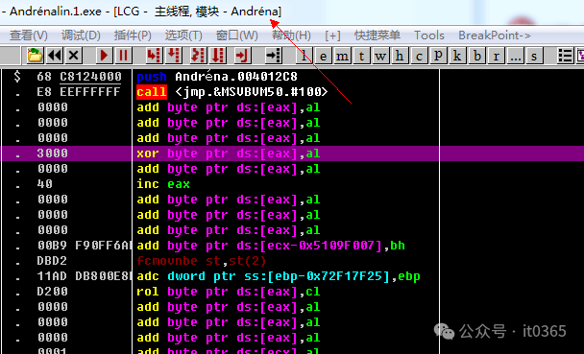Open file with the folder icon
This screenshot has width=584, height=354.
35,56
